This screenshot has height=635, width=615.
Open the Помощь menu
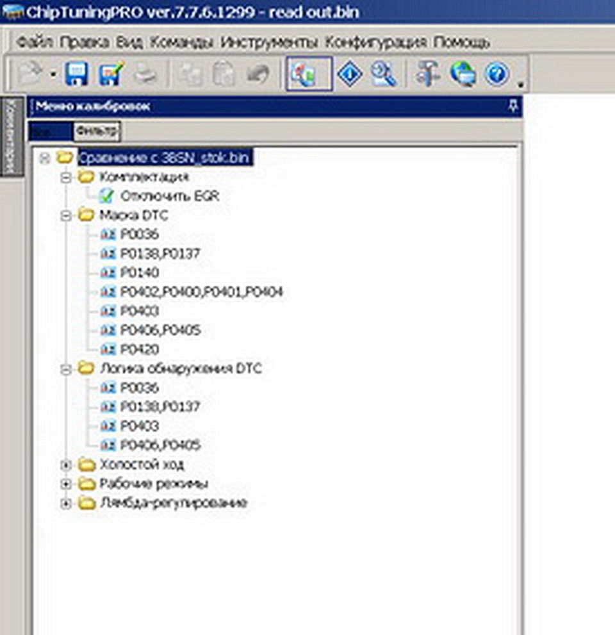click(x=461, y=42)
